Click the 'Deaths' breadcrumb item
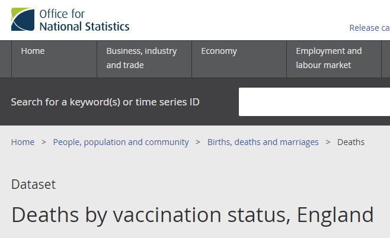The height and width of the screenshot is (238, 390). [351, 142]
